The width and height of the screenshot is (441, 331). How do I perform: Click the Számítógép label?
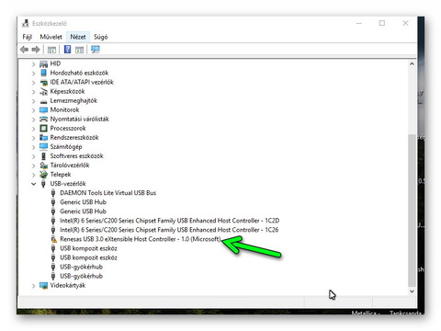pos(66,147)
